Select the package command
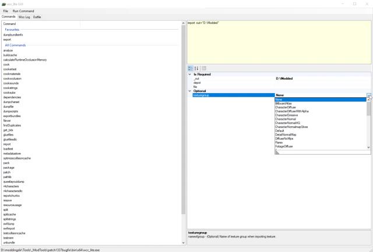 [x=9, y=168]
